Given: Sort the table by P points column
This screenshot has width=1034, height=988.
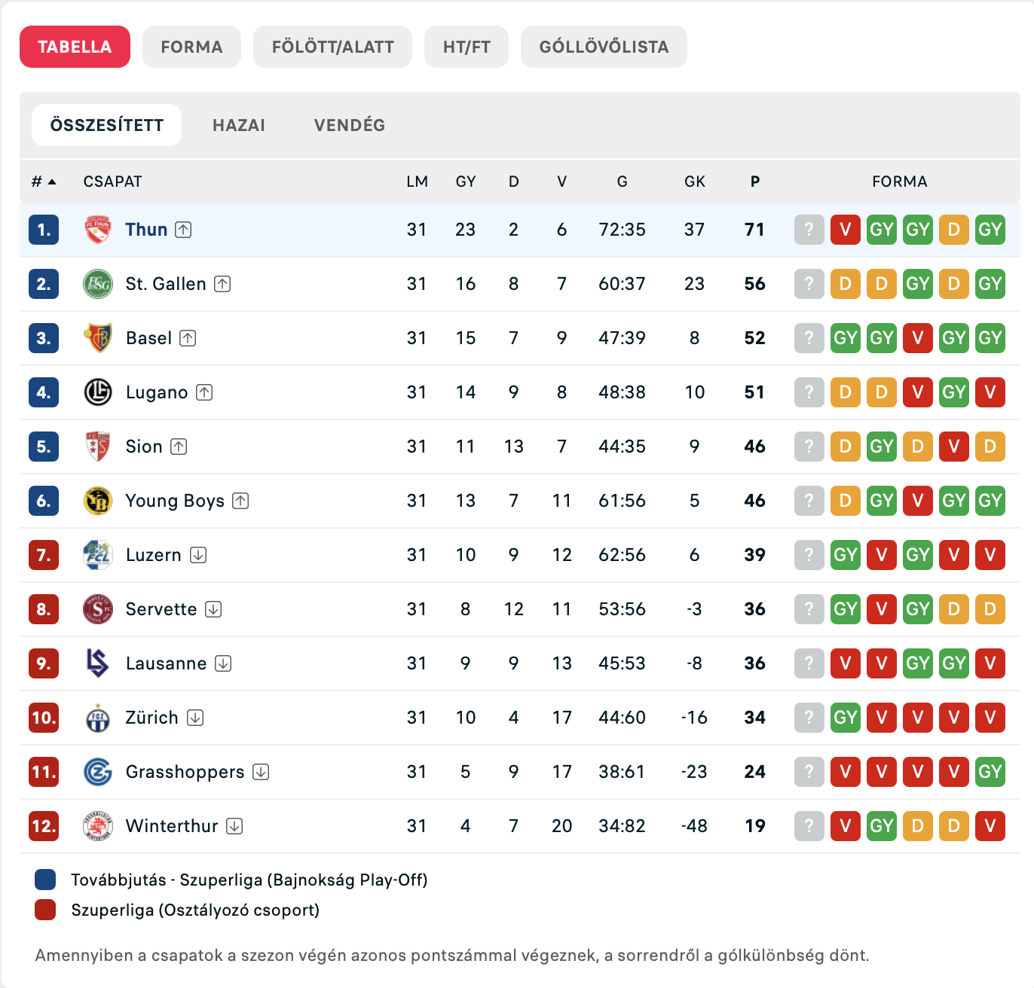Looking at the screenshot, I should pos(755,181).
